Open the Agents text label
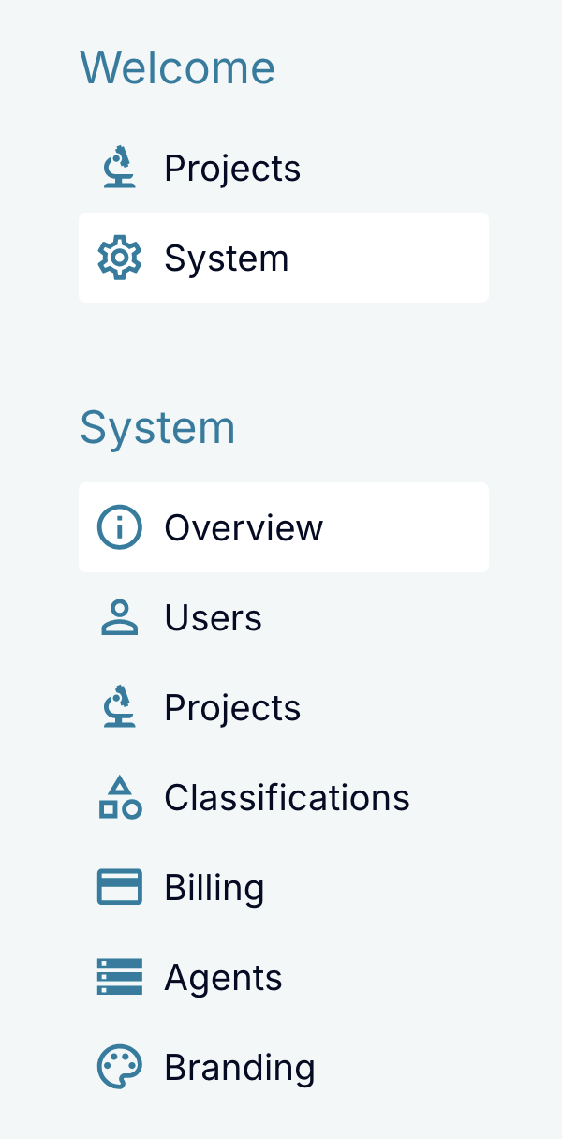The image size is (562, 1139). point(223,978)
